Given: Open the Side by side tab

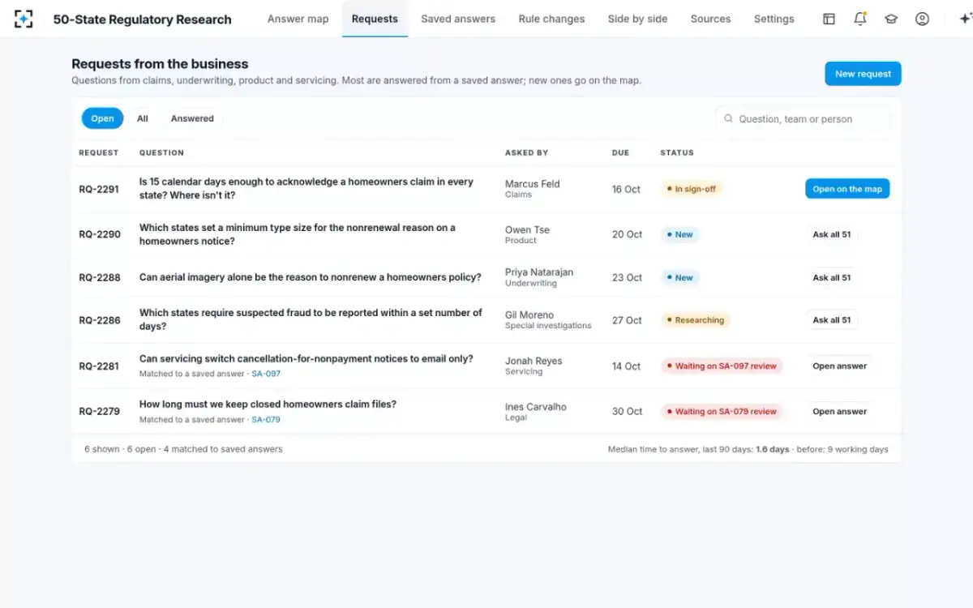Looking at the screenshot, I should pyautogui.click(x=637, y=19).
